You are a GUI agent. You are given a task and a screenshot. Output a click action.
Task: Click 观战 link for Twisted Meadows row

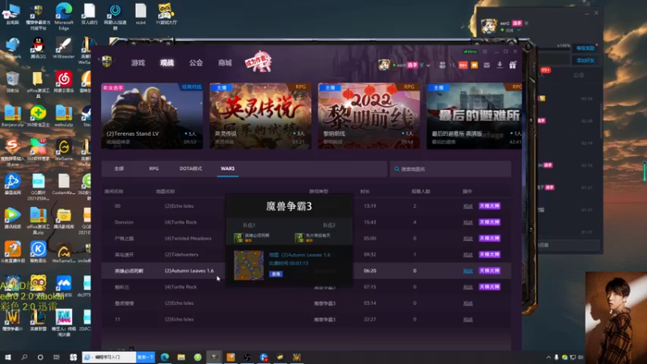pyautogui.click(x=467, y=239)
